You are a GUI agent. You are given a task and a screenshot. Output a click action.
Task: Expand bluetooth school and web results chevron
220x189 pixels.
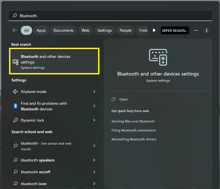[x=94, y=146]
